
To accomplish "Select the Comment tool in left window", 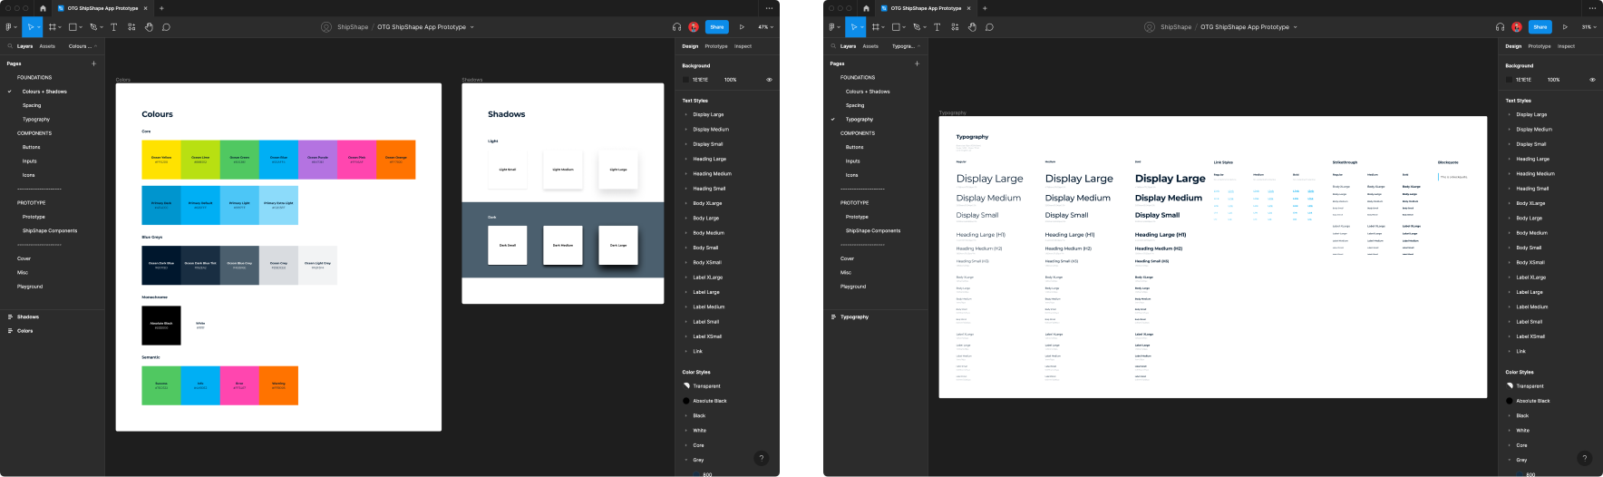I will click(166, 27).
